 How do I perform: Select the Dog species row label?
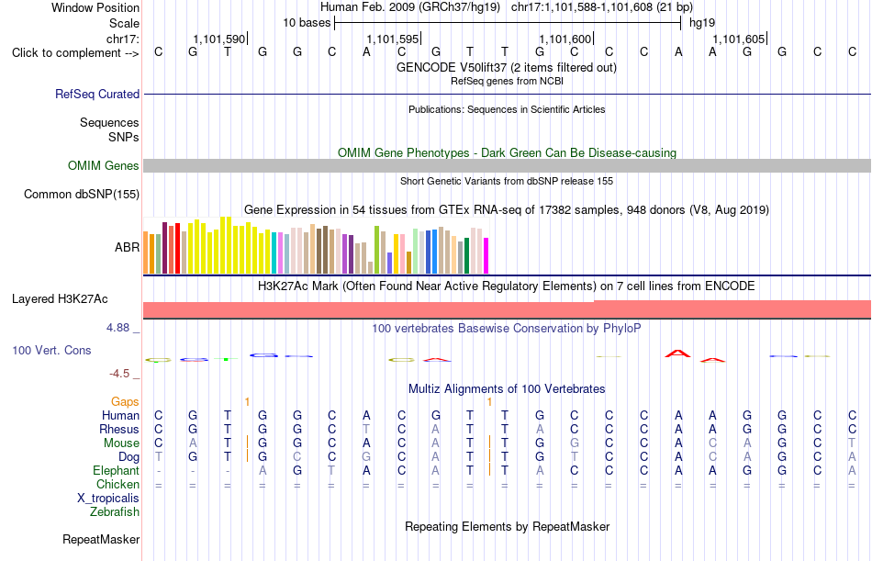[x=129, y=457]
